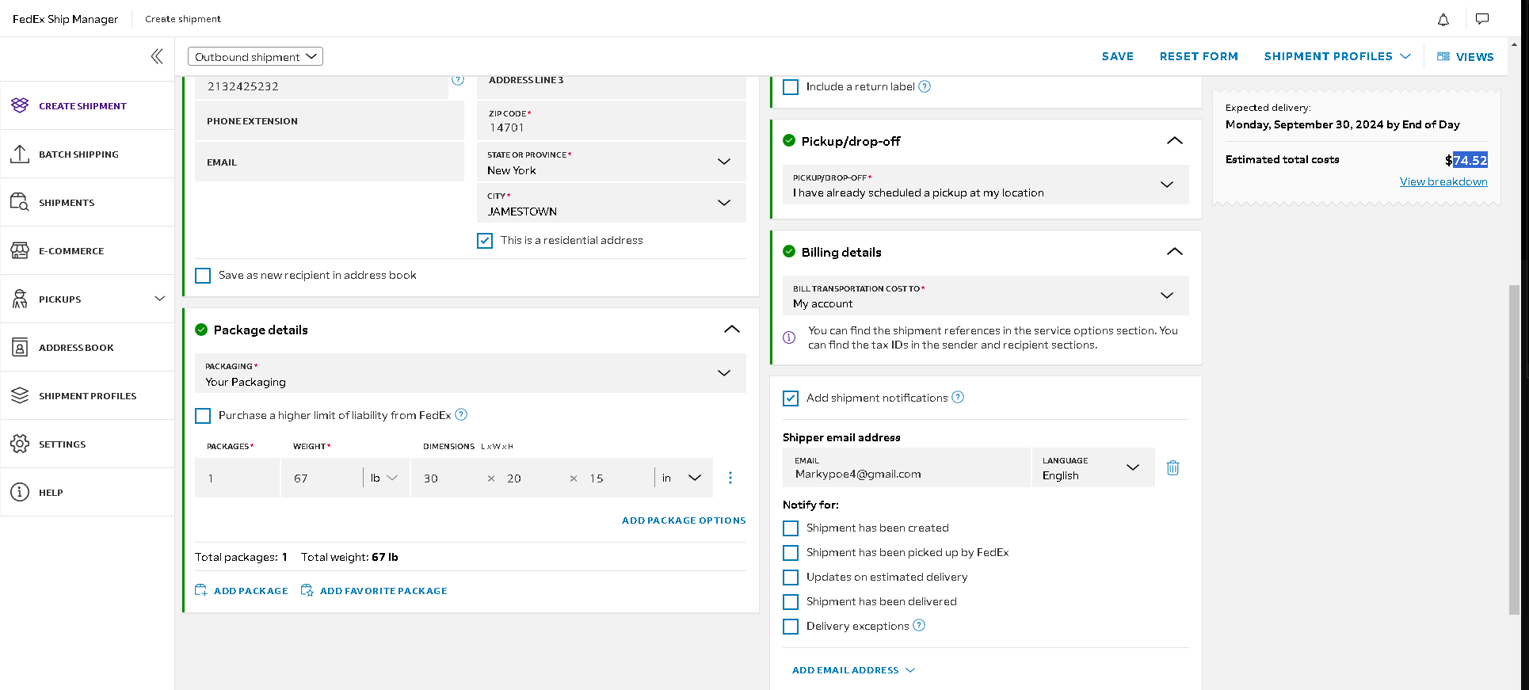Open the Packaging dropdown
The height and width of the screenshot is (690, 1529).
[x=471, y=373]
